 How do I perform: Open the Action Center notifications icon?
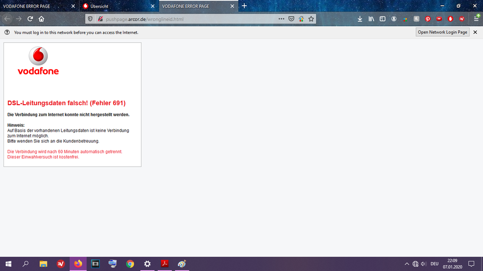pyautogui.click(x=471, y=264)
